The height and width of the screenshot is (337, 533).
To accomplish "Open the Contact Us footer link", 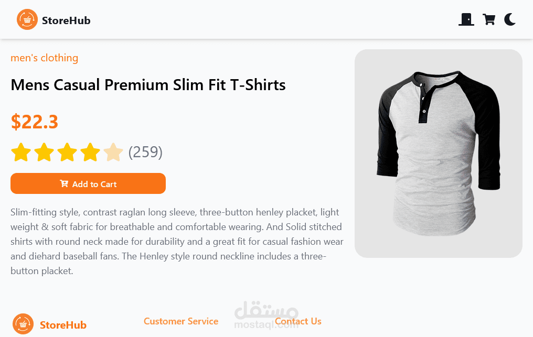I will click(298, 321).
